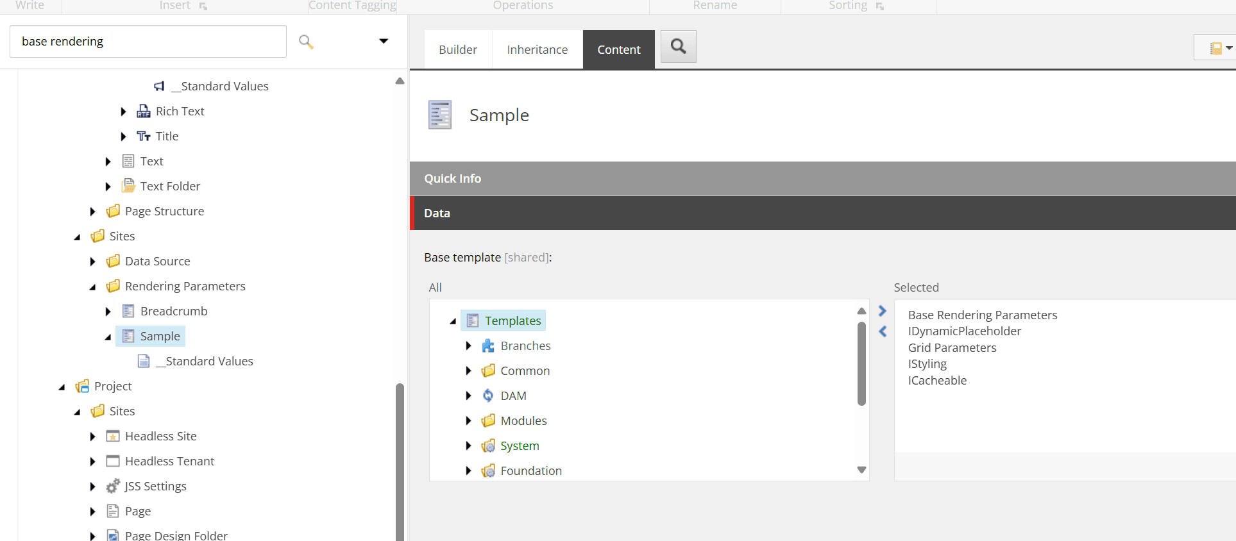Click the Foundation folder icon
1236x541 pixels.
point(488,470)
